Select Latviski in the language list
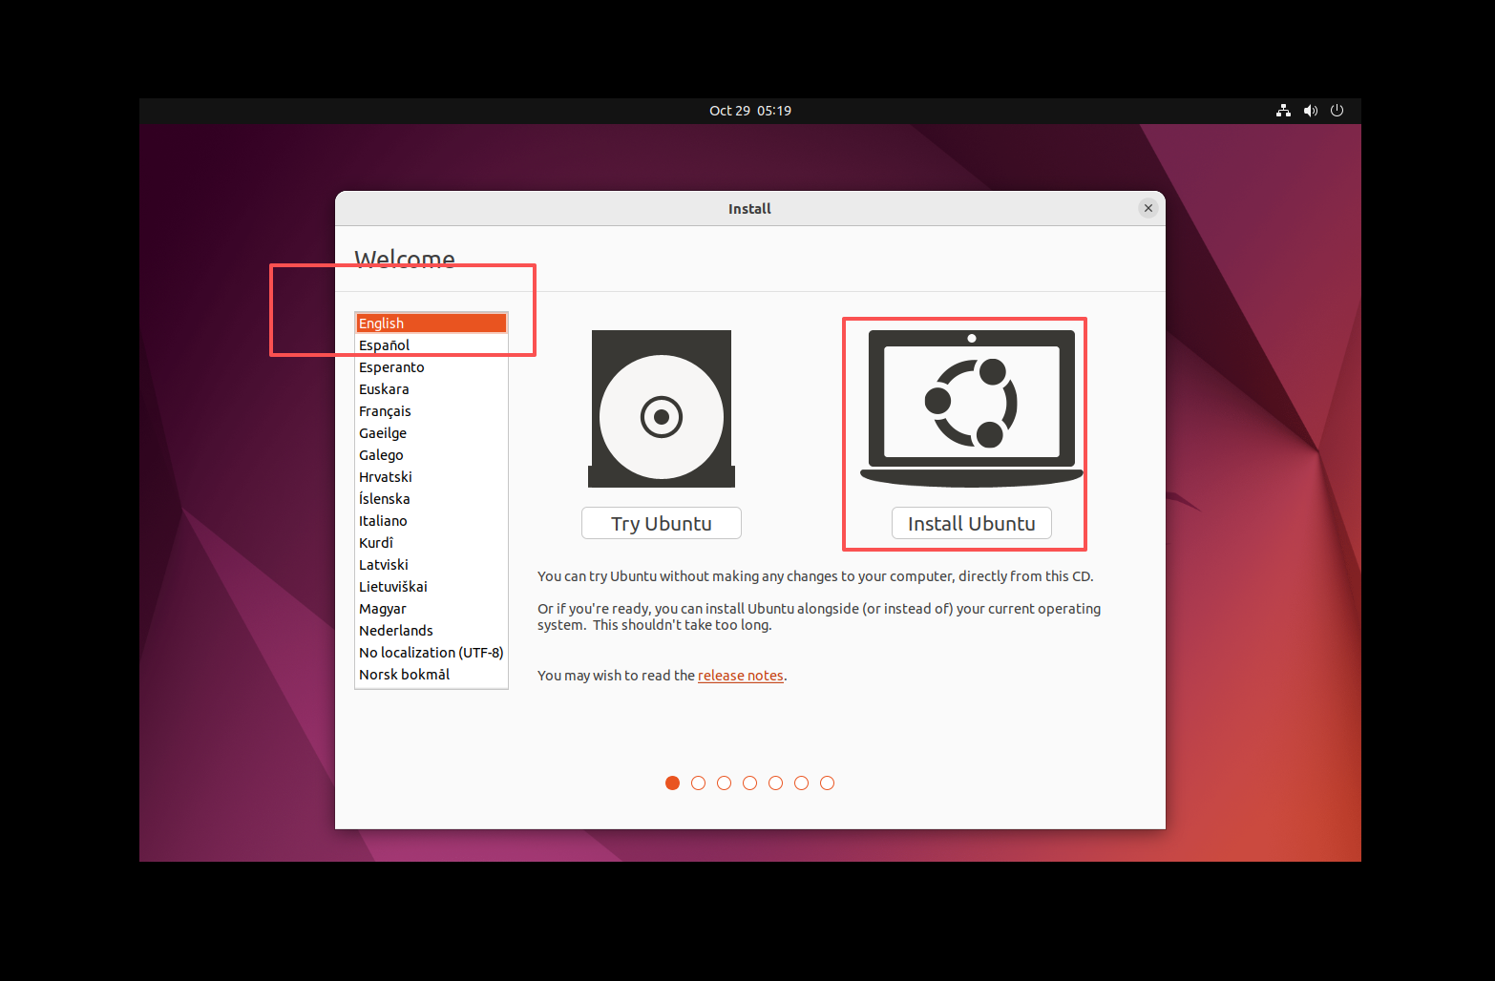Viewport: 1495px width, 981px height. [432, 565]
